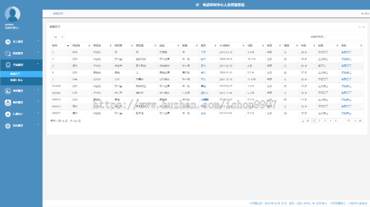Click the gear system management icon
Image resolution: width=370 pixels, height=207 pixels.
click(x=8, y=126)
